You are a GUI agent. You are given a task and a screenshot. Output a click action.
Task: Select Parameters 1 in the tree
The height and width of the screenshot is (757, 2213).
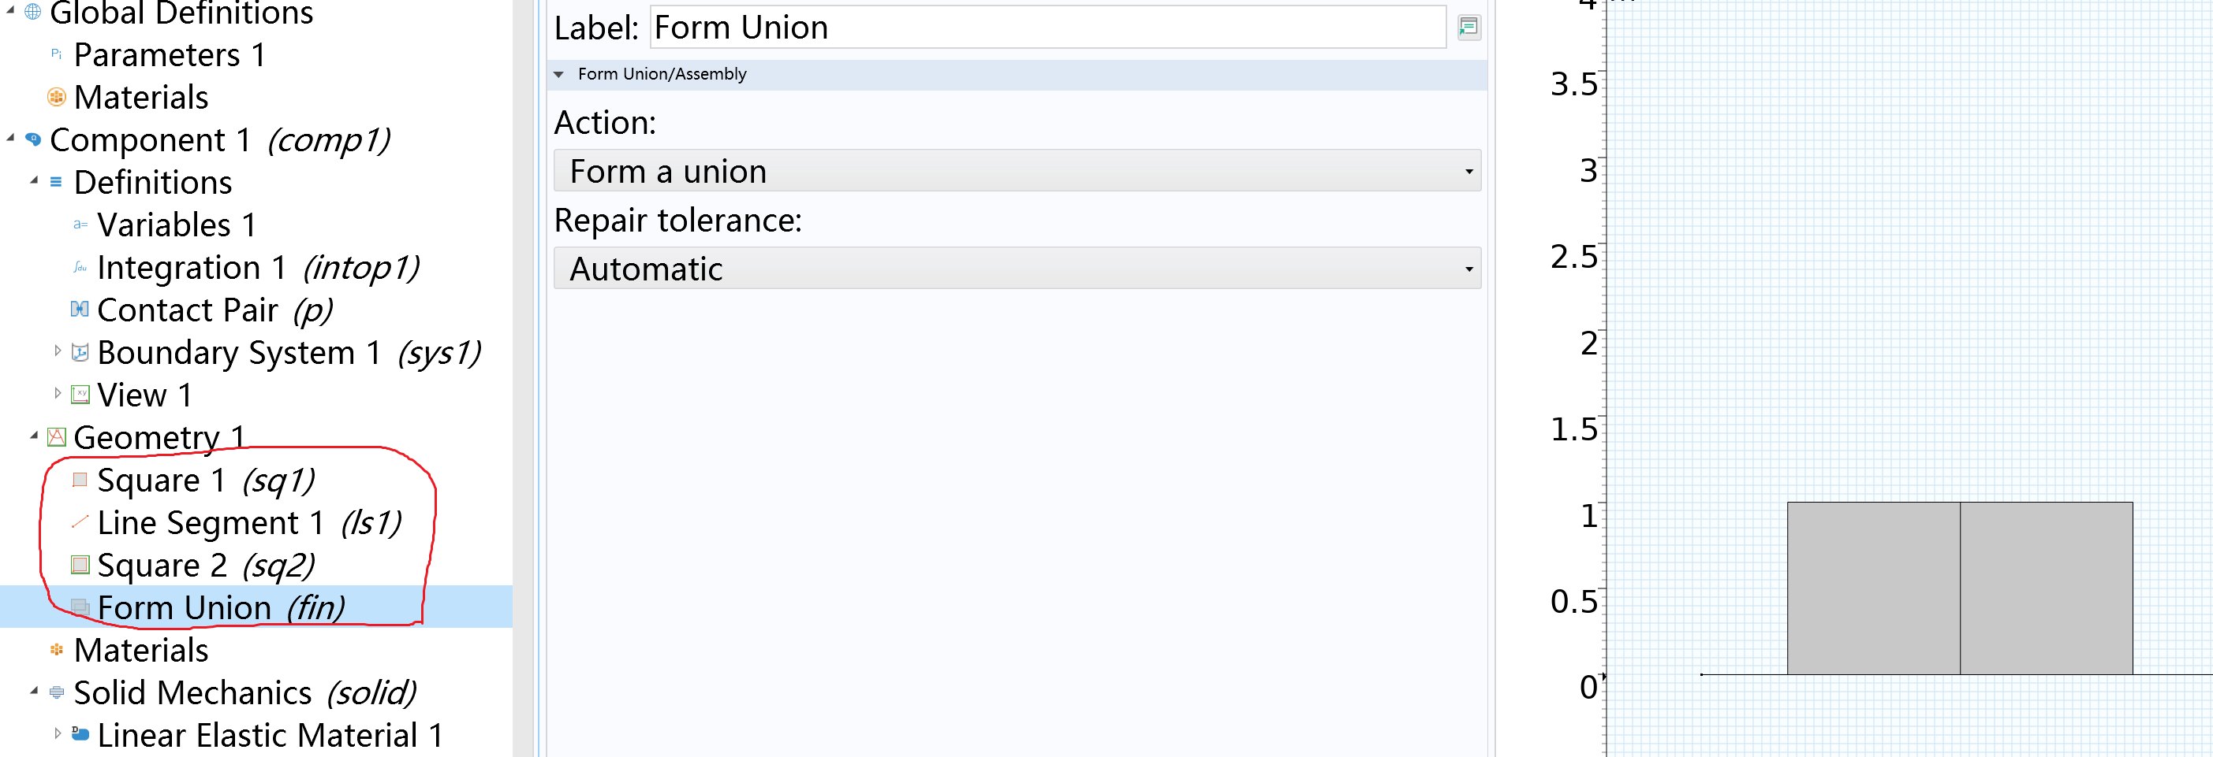[x=170, y=55]
